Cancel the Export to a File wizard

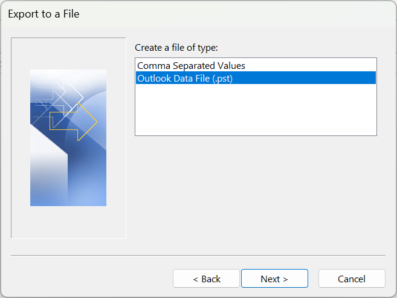coord(352,279)
